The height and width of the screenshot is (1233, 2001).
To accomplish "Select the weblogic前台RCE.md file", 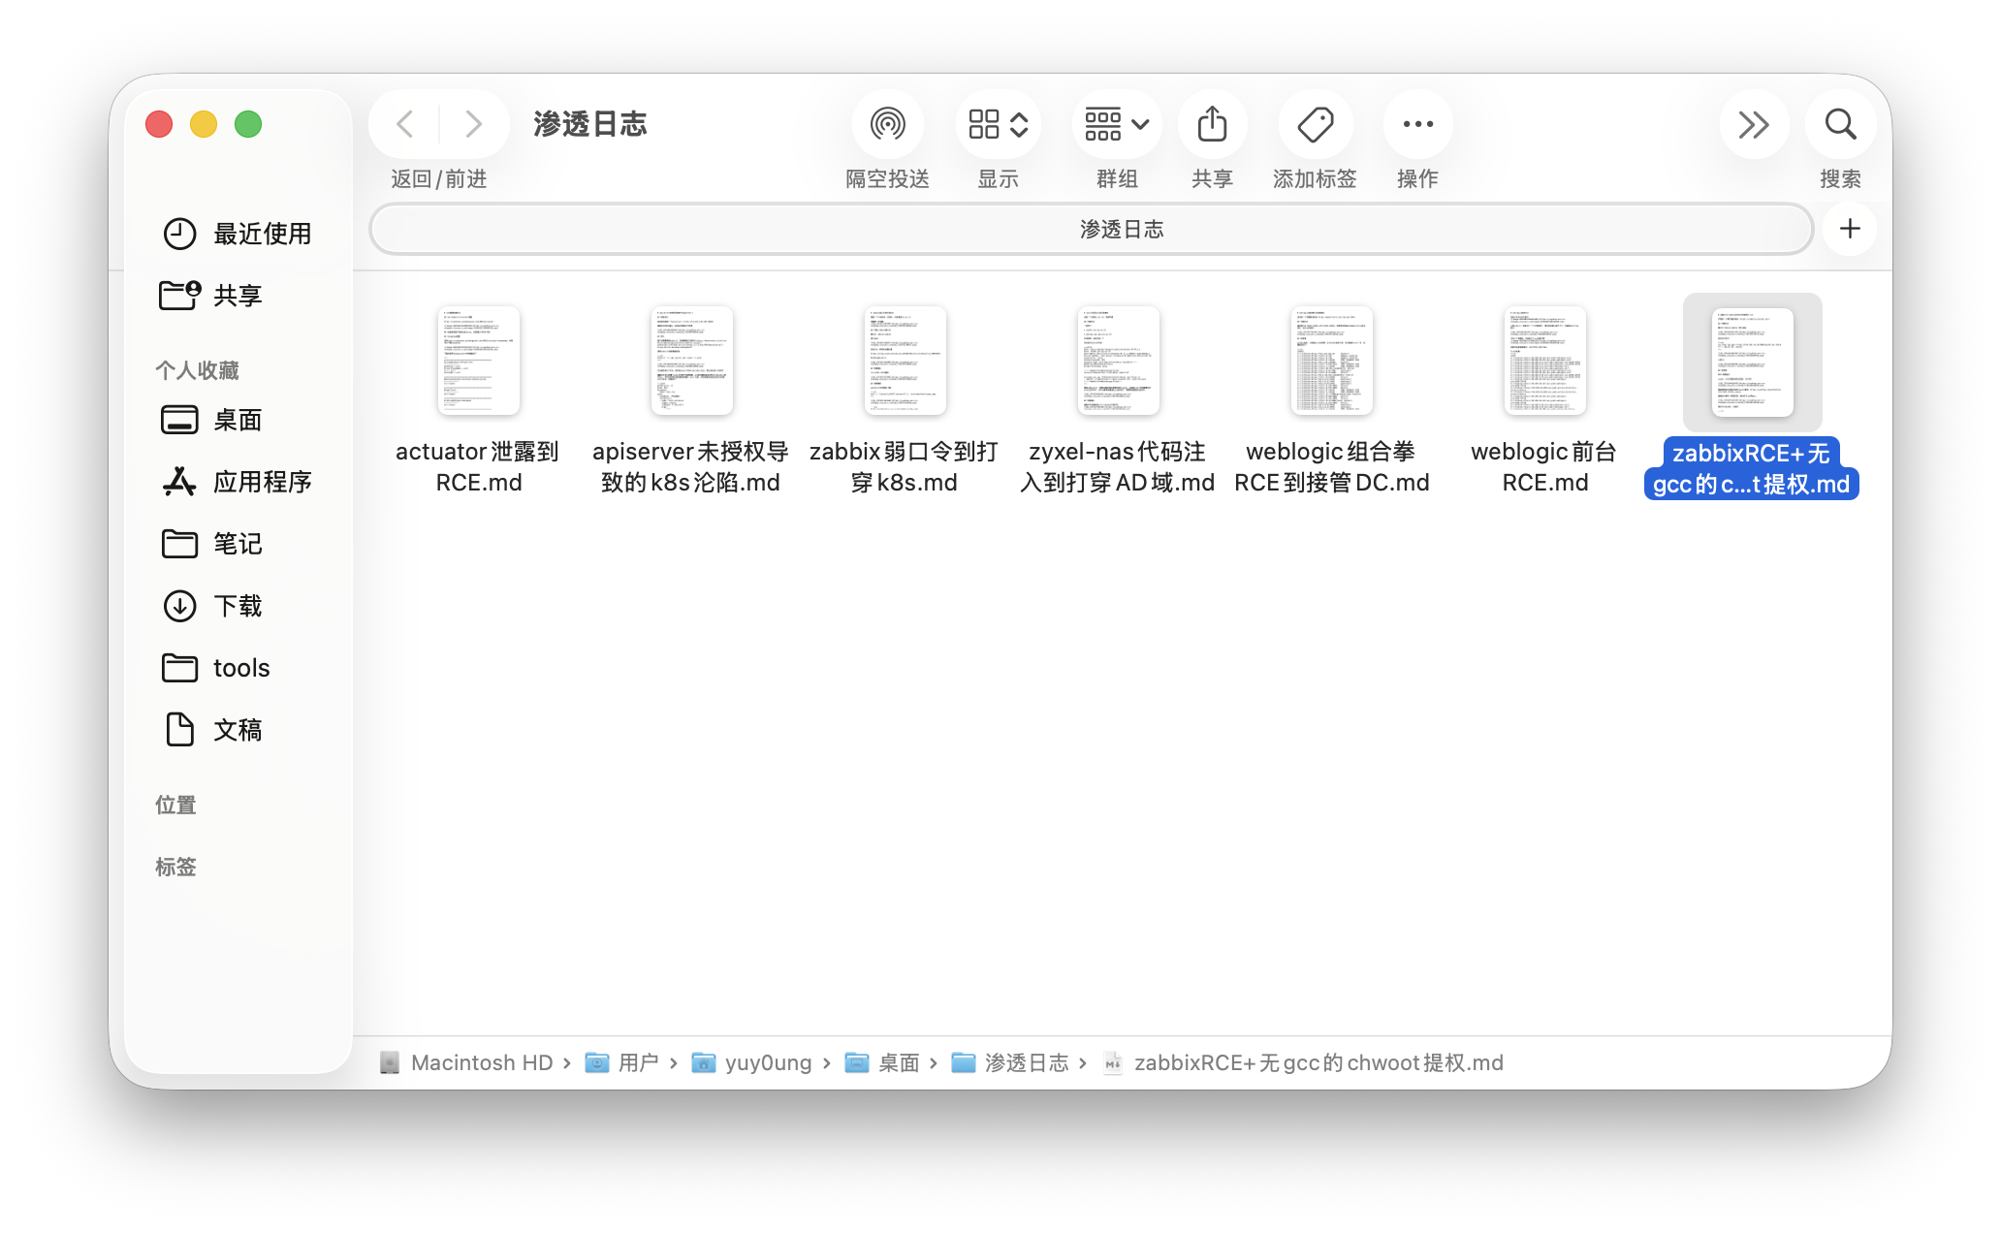I will tap(1544, 361).
